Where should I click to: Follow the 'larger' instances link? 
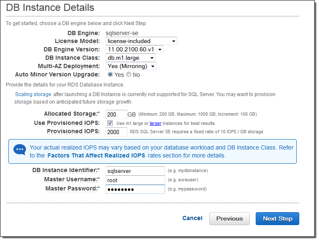156,123
